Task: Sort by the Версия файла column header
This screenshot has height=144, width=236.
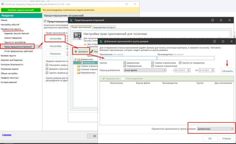Action: pos(143,83)
